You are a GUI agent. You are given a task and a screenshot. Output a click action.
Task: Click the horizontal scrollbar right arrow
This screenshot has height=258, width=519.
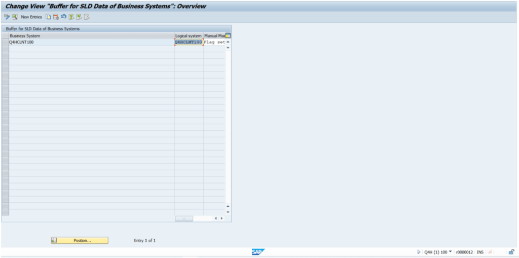221,218
